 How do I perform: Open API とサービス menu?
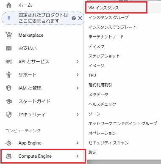[x=34, y=62]
